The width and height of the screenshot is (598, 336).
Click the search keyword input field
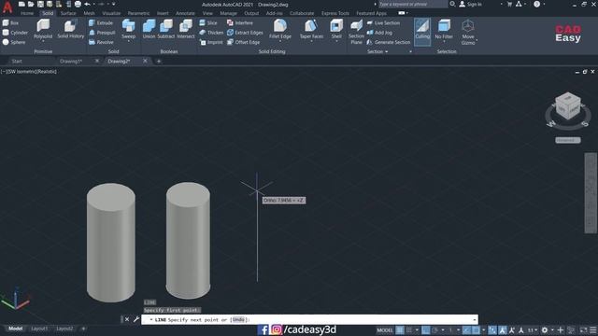tap(412, 4)
